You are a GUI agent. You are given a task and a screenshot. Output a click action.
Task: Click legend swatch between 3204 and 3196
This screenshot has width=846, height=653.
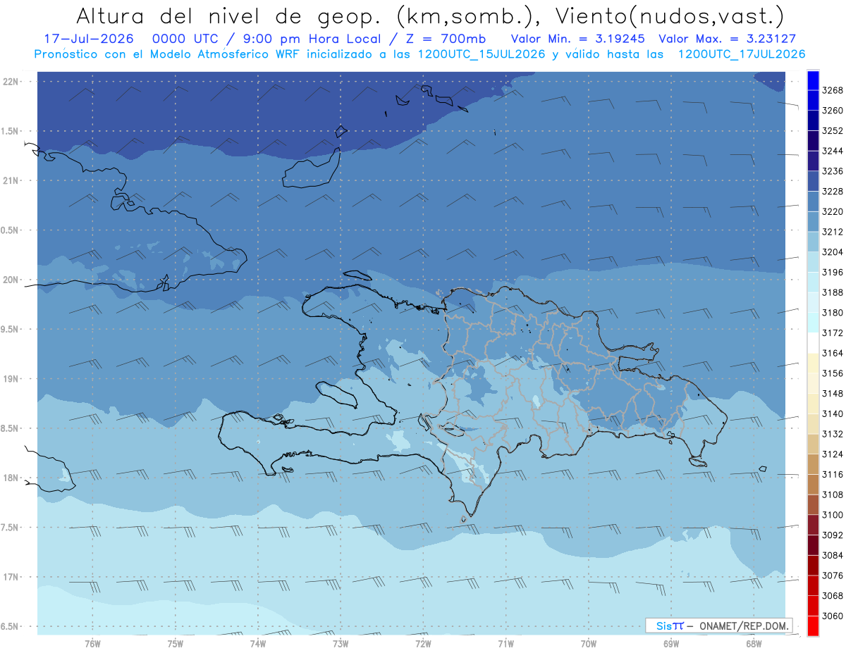[x=813, y=262]
